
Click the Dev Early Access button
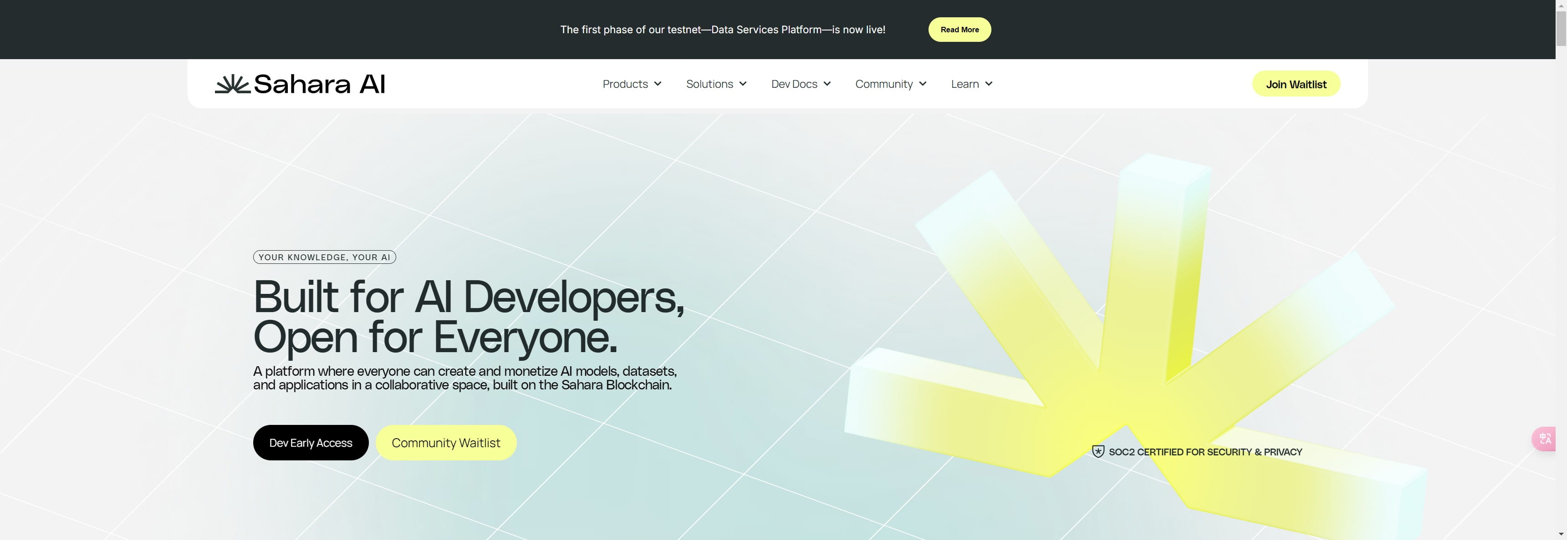[311, 443]
